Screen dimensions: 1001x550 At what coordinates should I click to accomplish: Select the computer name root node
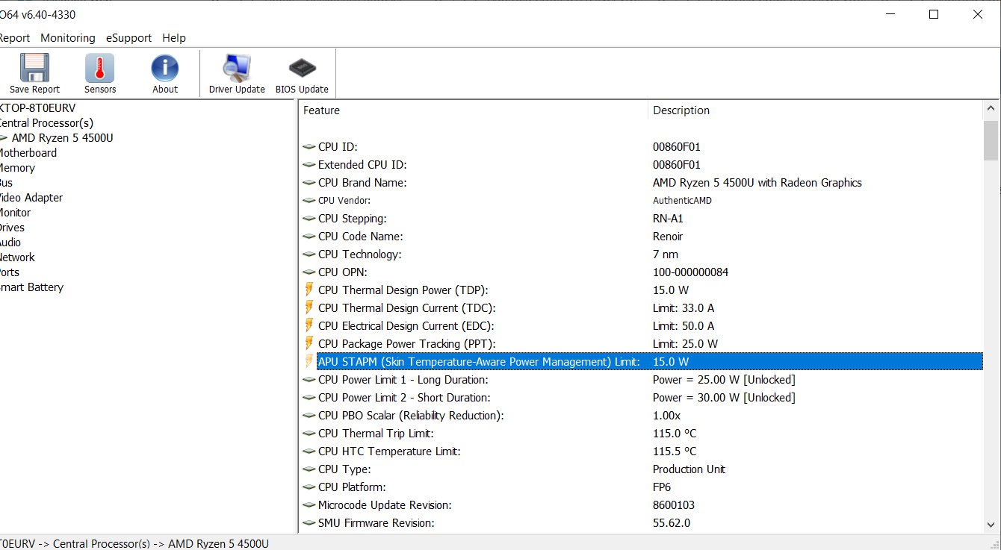pyautogui.click(x=37, y=108)
